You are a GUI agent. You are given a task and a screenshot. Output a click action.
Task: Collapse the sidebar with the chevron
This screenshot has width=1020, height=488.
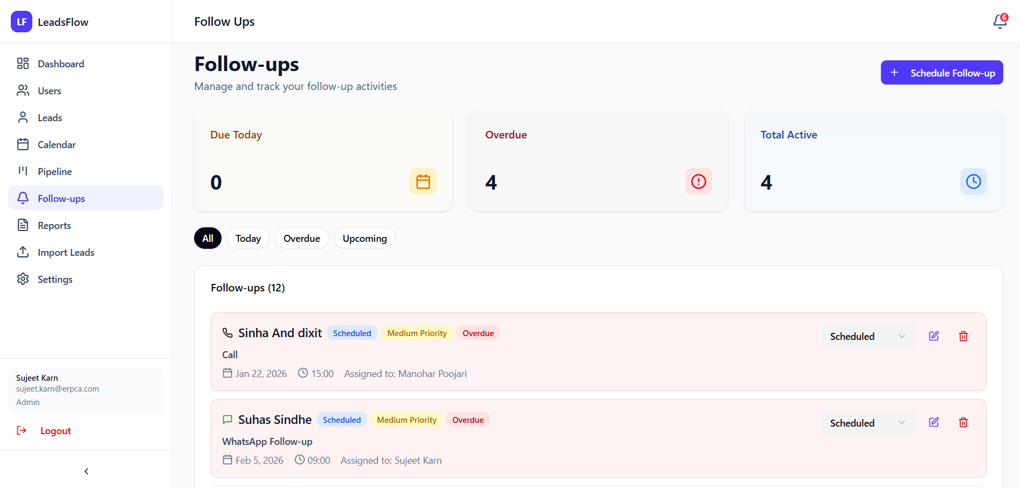pos(86,471)
